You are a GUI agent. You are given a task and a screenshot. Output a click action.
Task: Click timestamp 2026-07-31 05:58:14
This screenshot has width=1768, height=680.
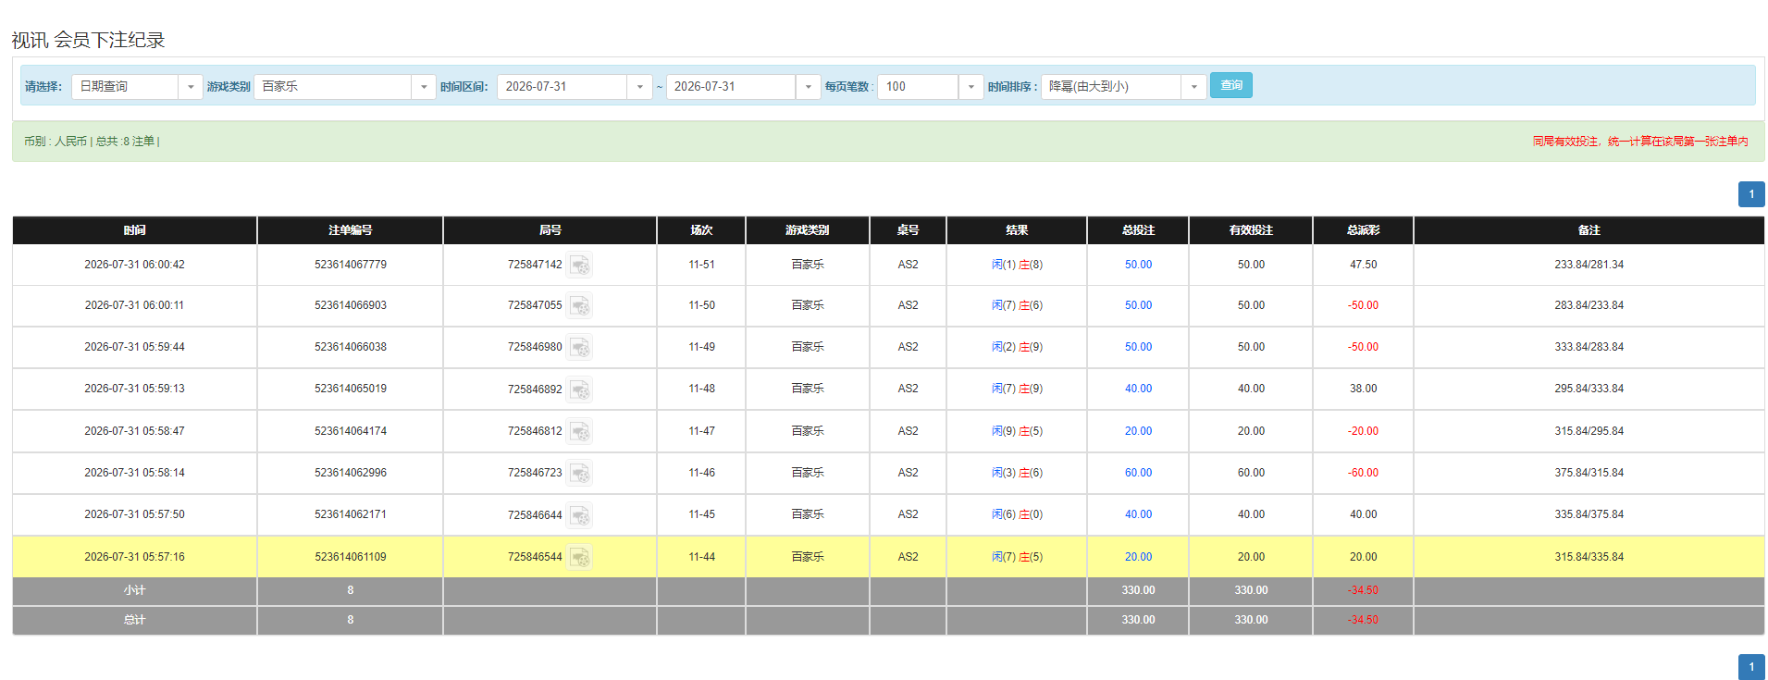tap(134, 473)
